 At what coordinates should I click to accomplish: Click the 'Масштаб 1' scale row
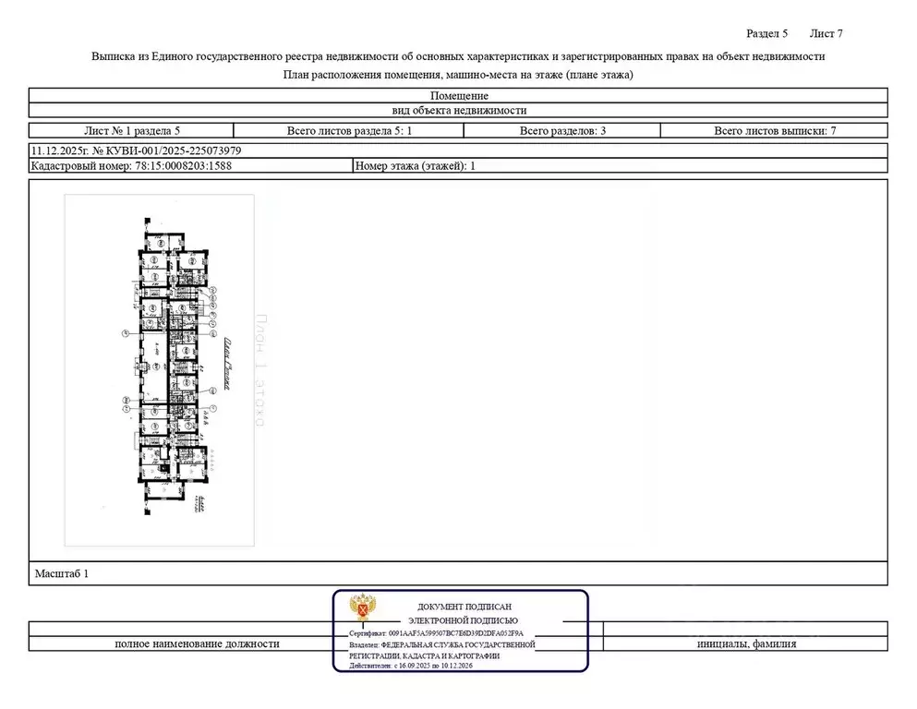[x=62, y=573]
